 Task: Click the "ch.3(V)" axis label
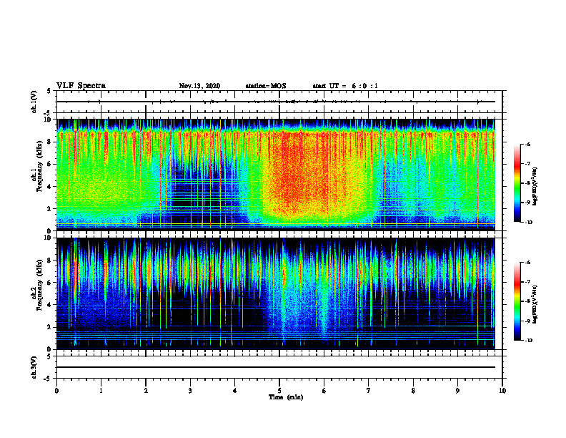pos(34,367)
